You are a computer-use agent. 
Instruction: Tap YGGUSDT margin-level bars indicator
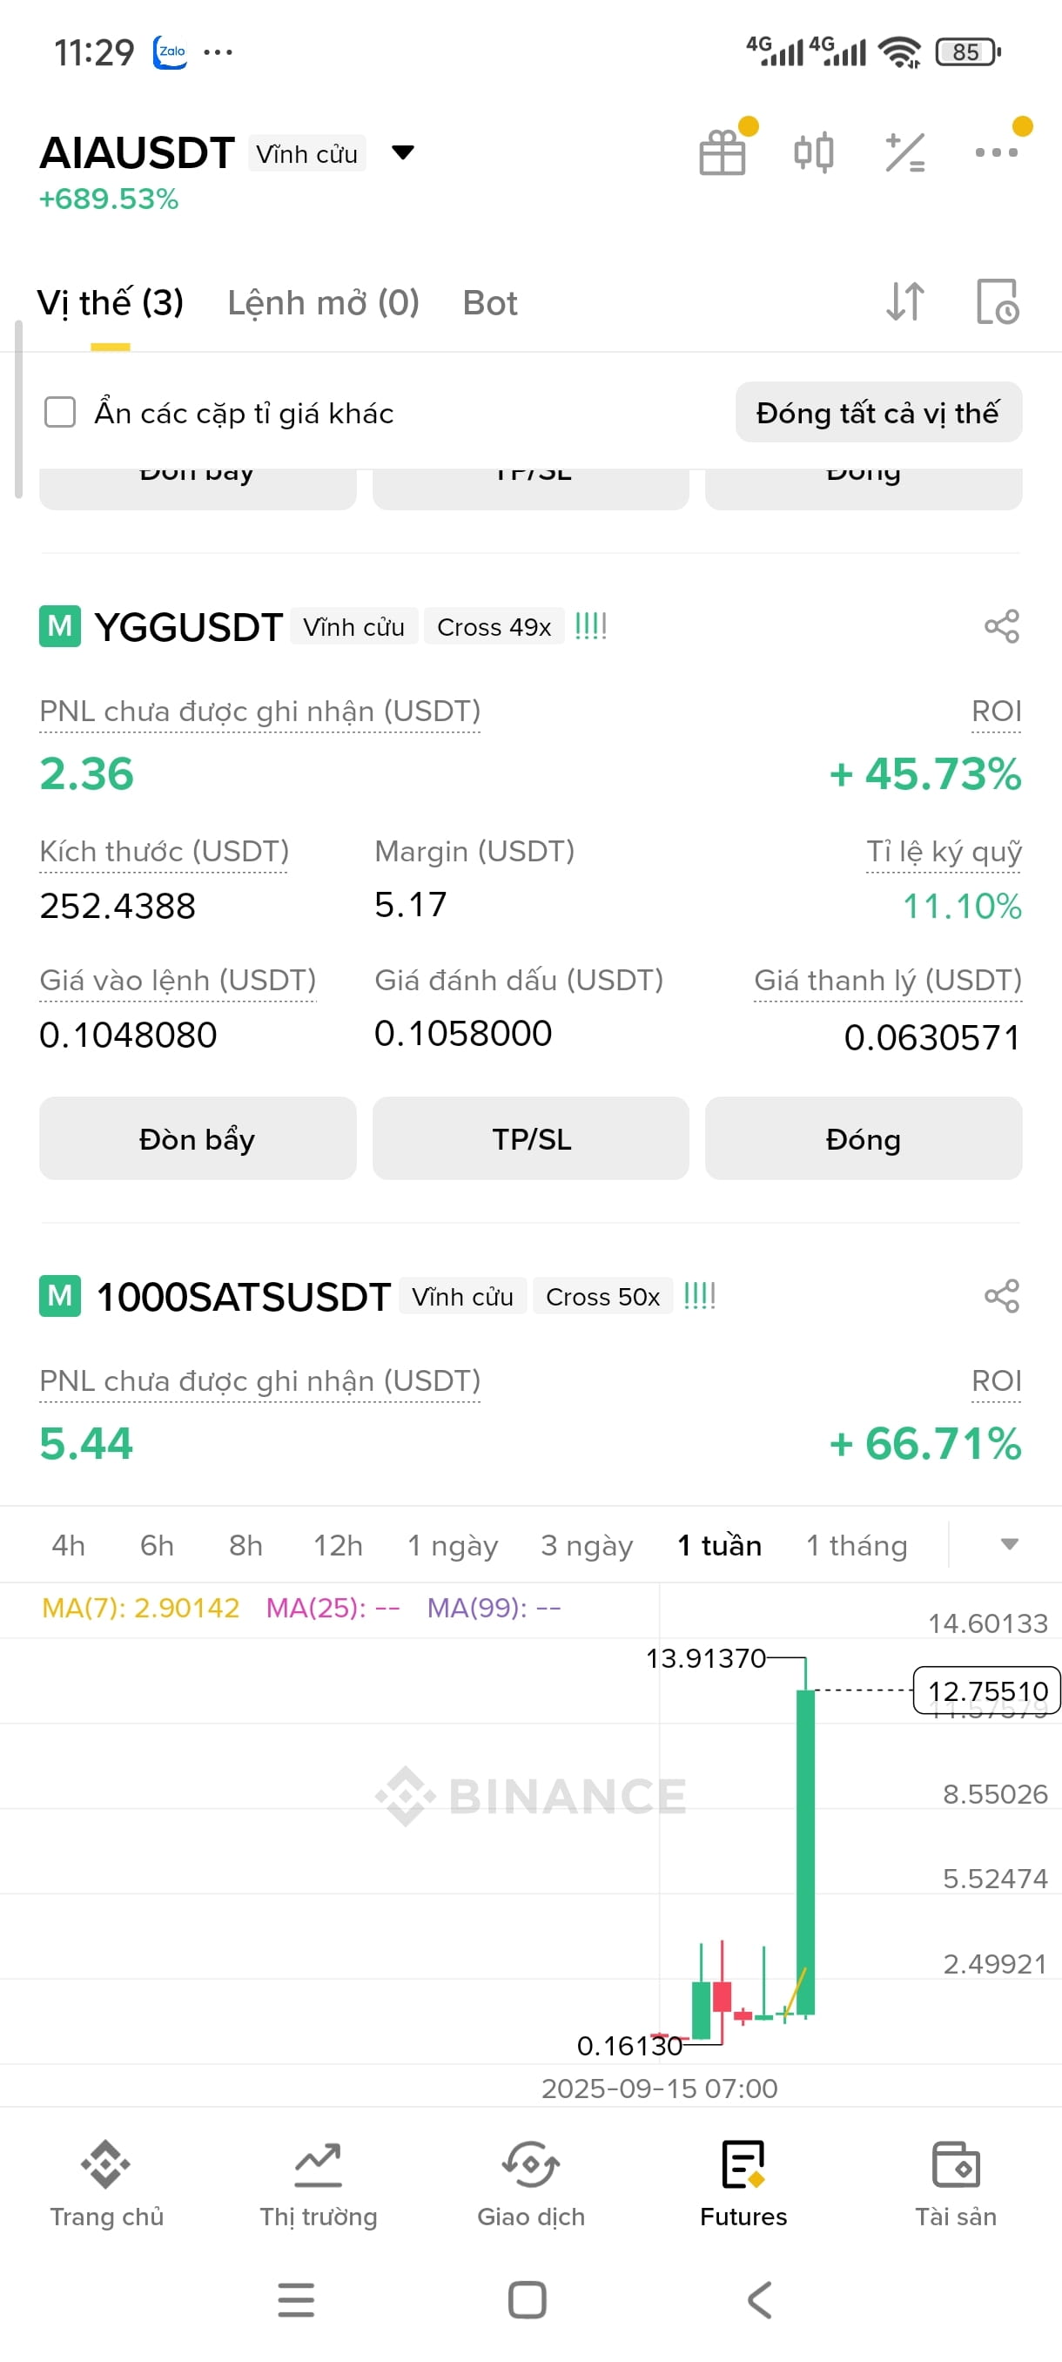coord(591,626)
